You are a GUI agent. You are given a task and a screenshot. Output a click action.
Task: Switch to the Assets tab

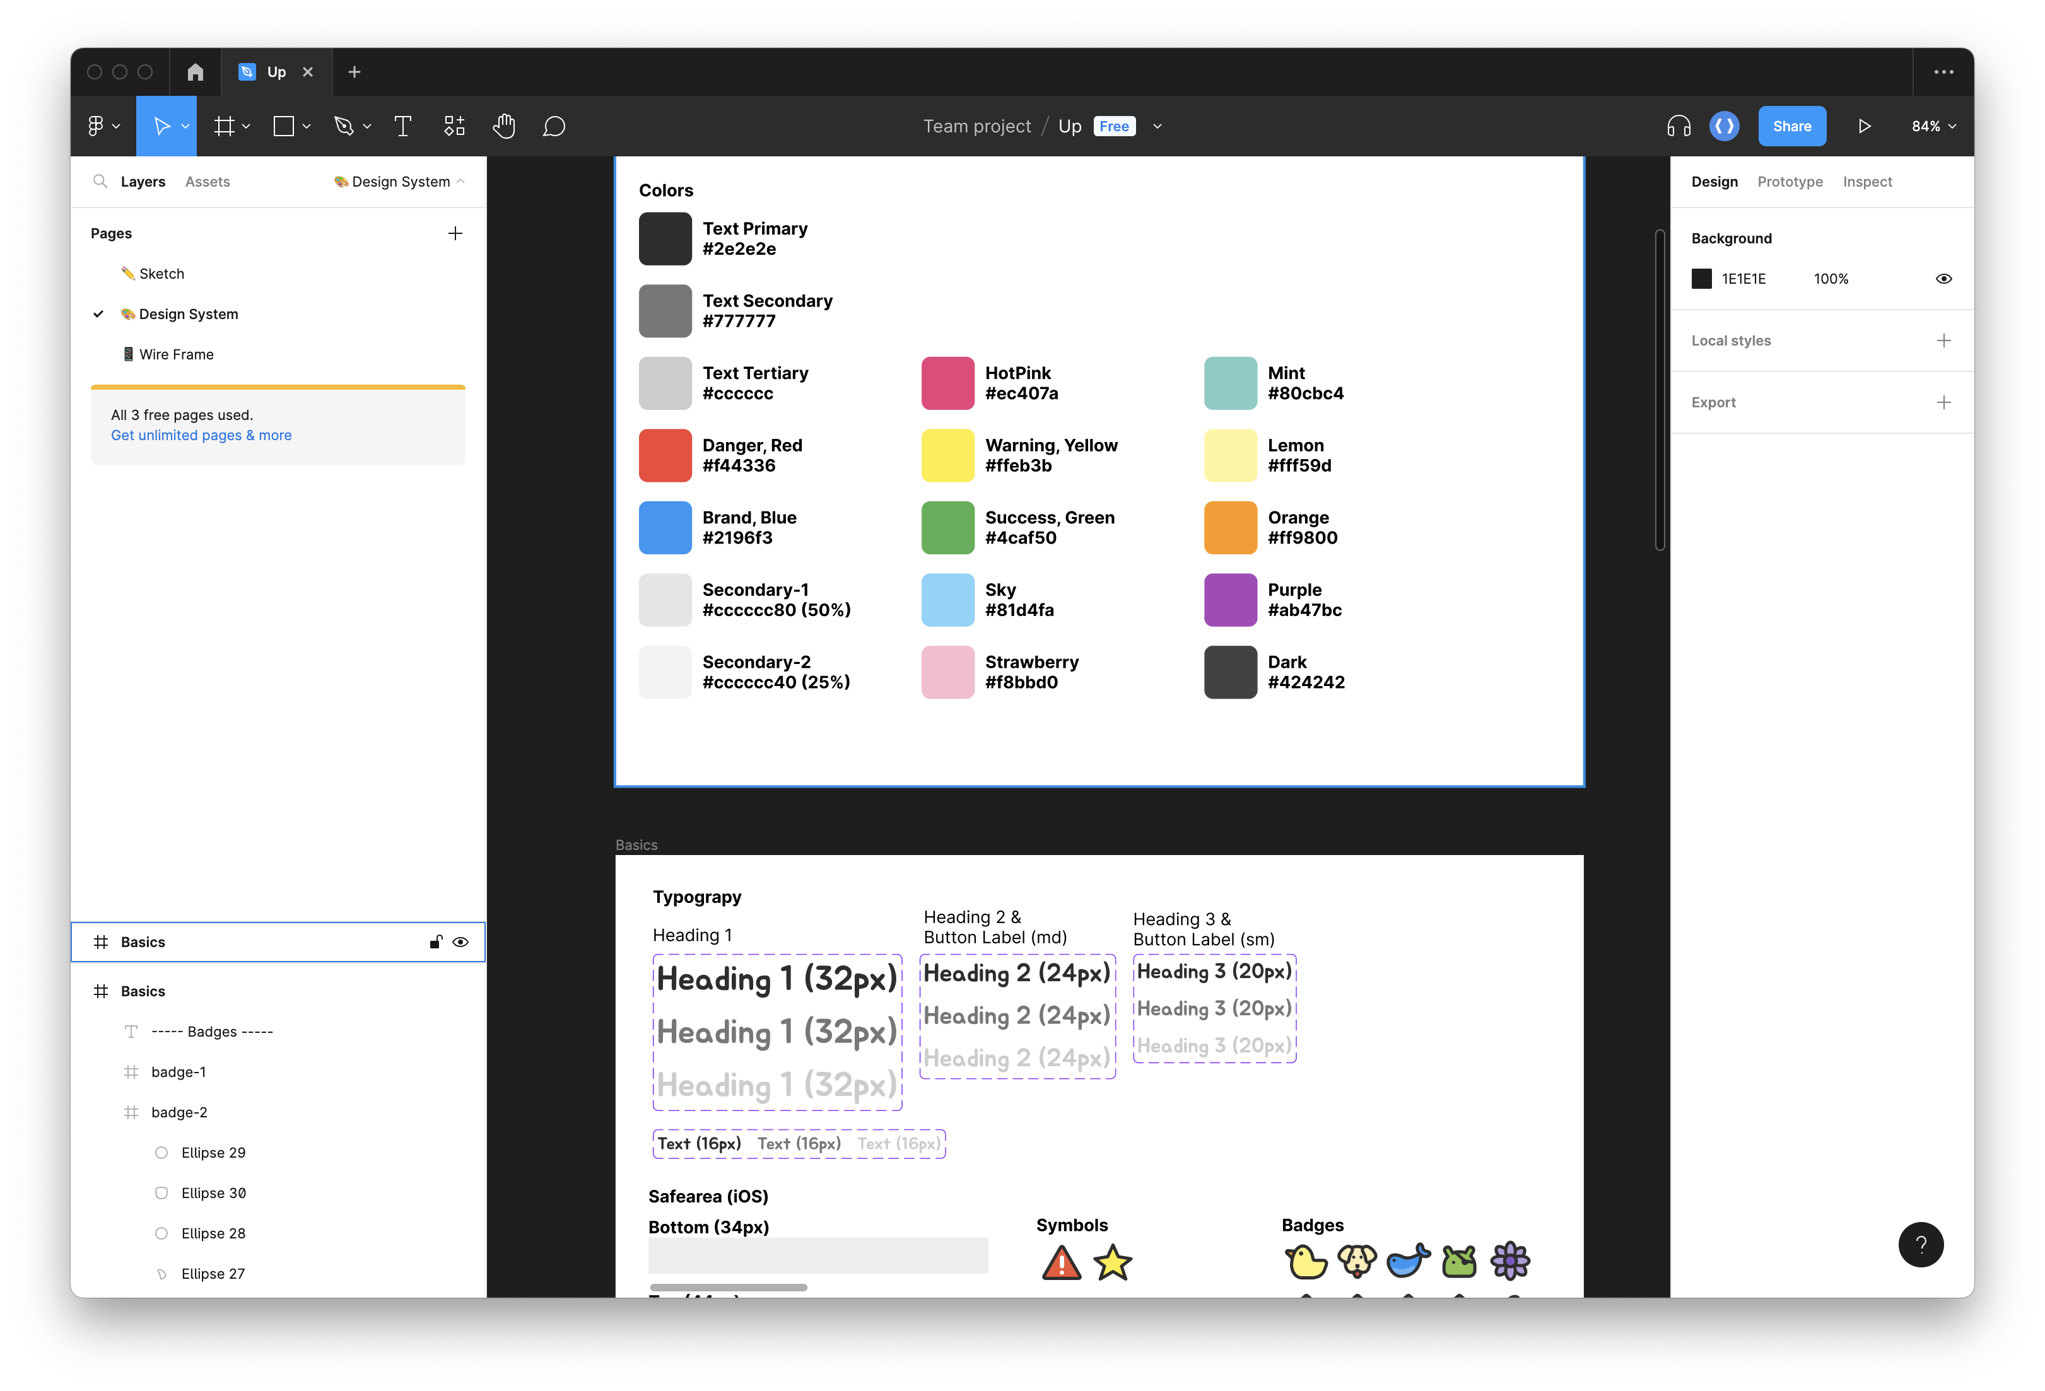click(208, 181)
